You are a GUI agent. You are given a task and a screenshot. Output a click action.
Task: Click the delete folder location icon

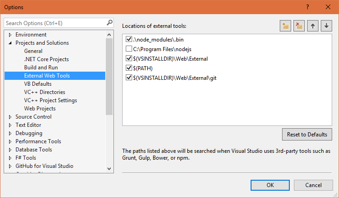(x=299, y=26)
